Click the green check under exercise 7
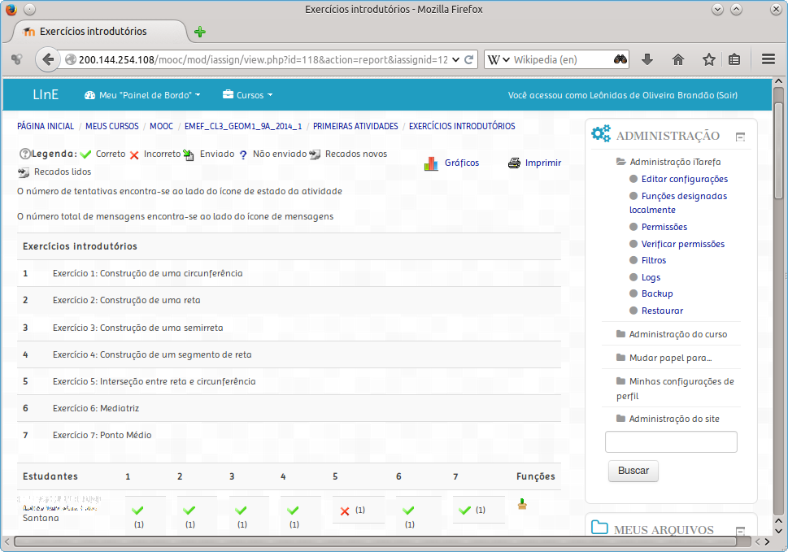788x552 pixels. click(465, 511)
